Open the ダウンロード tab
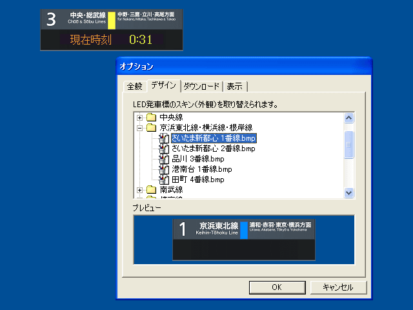The height and width of the screenshot is (310, 413). 201,86
